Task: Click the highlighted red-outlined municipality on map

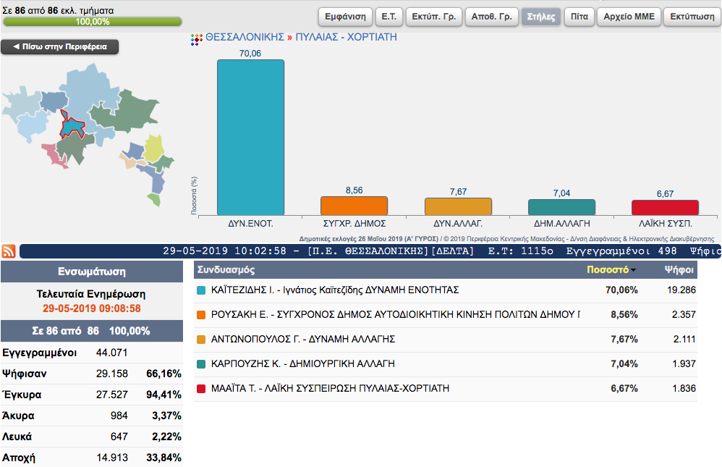Action: (72, 126)
